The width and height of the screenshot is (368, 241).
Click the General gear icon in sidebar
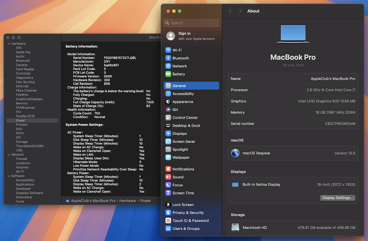pyautogui.click(x=168, y=86)
